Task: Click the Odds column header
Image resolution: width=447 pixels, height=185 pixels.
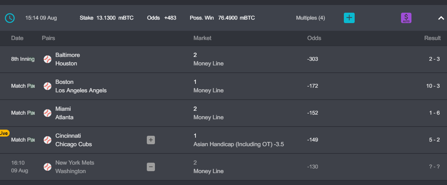Action: (314, 38)
